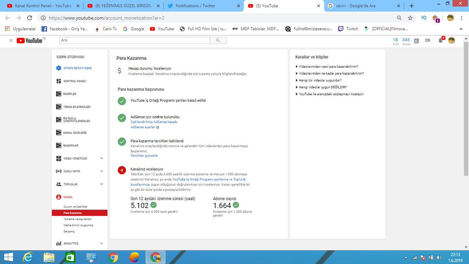The image size is (469, 264).
Task: Open Trend Bildirimleri in sidebar
Action: pyautogui.click(x=77, y=107)
